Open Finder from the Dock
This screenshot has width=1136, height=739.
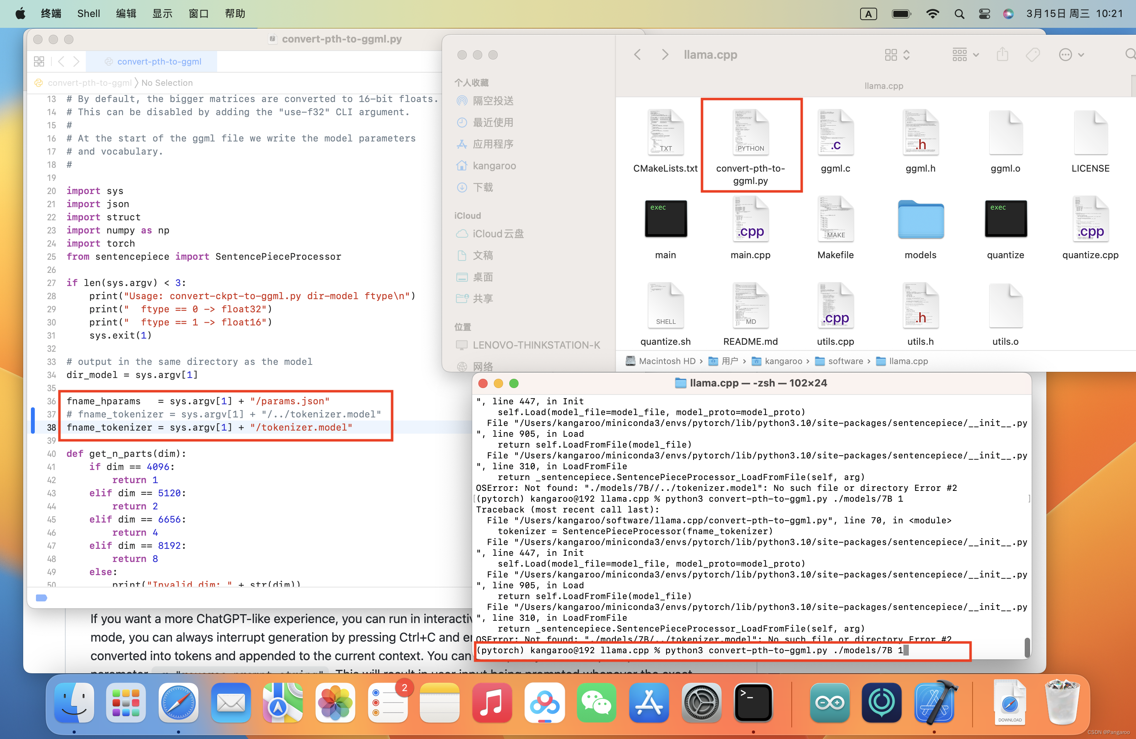tap(74, 702)
